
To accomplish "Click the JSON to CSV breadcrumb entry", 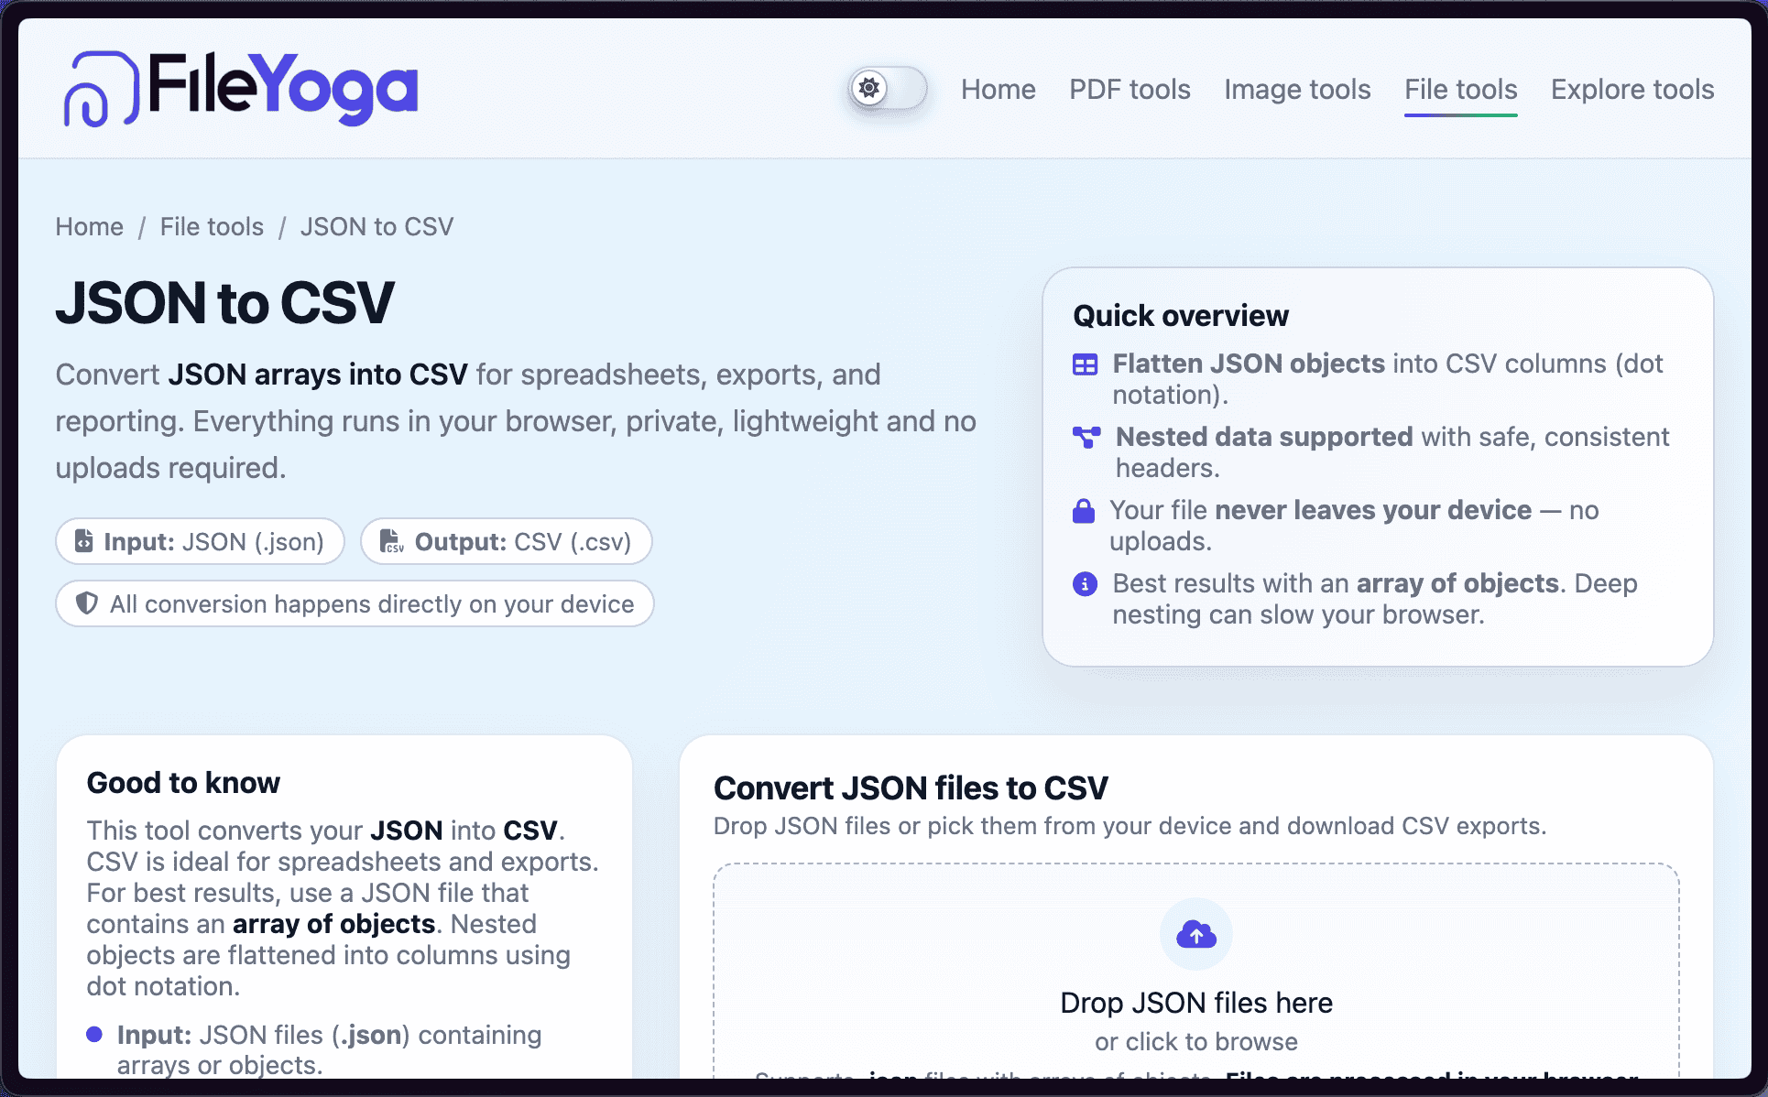I will pos(377,226).
